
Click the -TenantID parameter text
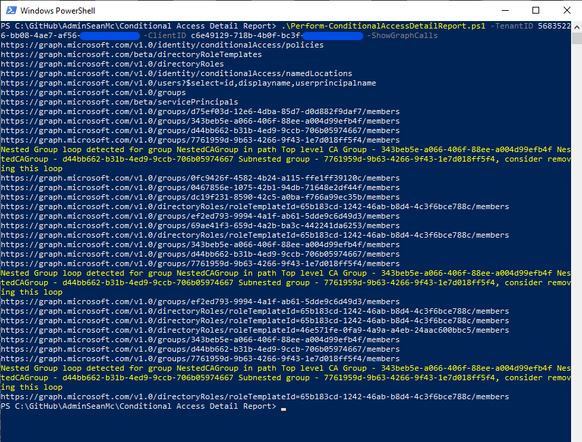point(511,26)
